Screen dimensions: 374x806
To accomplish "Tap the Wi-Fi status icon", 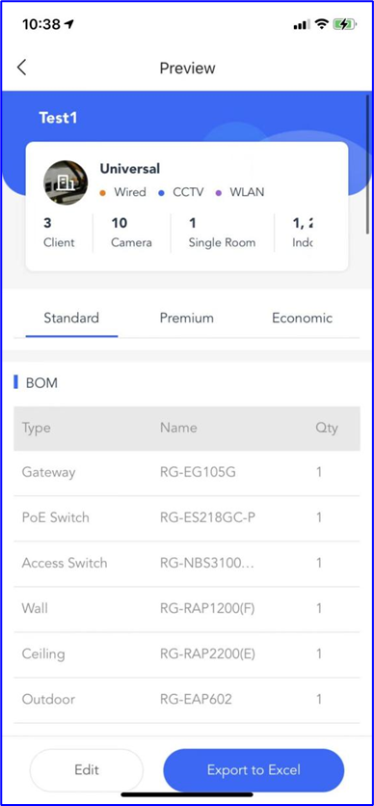I will 321,24.
